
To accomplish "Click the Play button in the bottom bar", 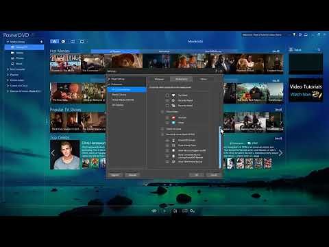I will click(164, 211).
